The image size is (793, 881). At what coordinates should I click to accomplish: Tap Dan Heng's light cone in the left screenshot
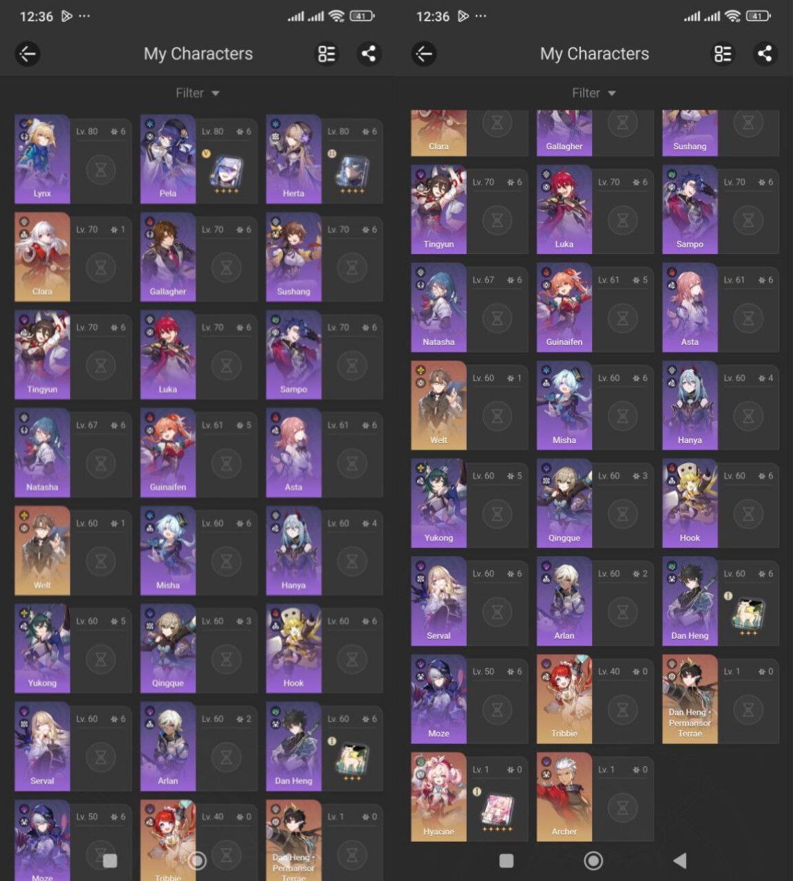point(352,760)
